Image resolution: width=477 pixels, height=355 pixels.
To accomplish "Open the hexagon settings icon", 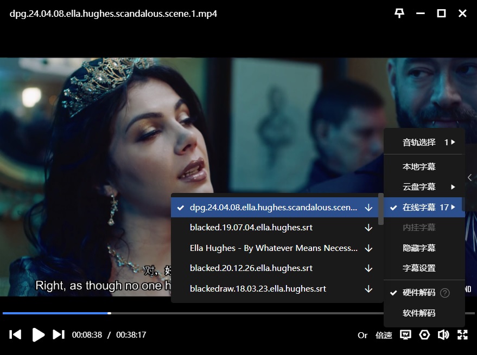I will pos(424,335).
